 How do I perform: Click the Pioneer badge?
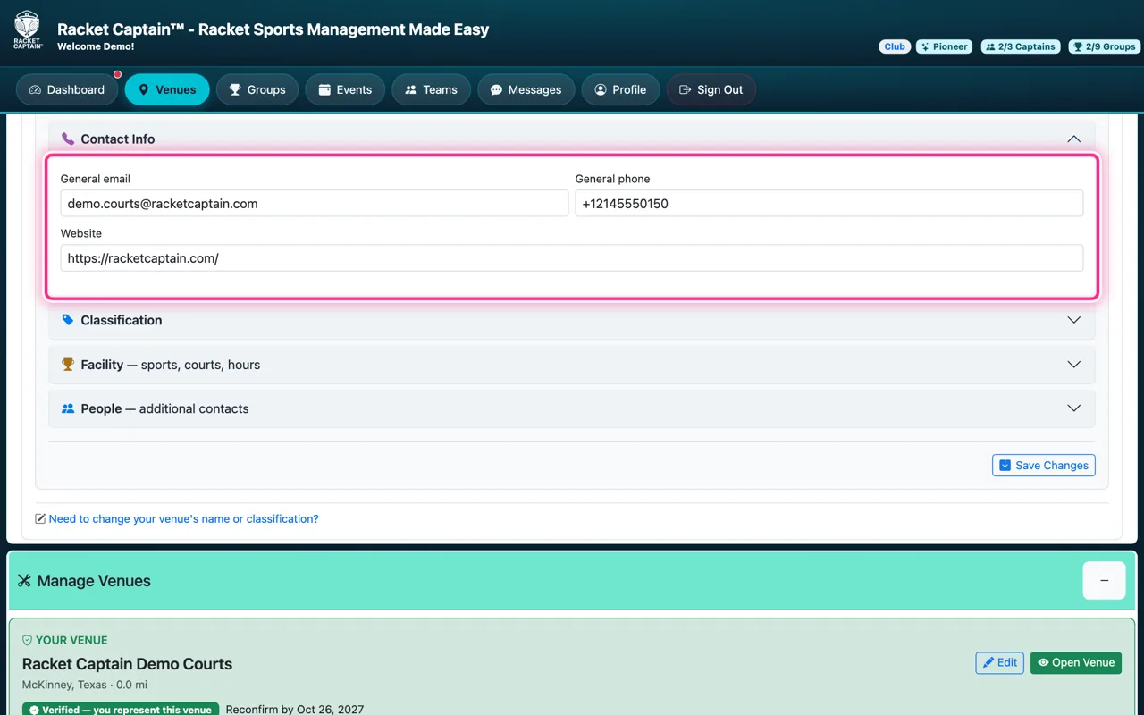(x=945, y=46)
